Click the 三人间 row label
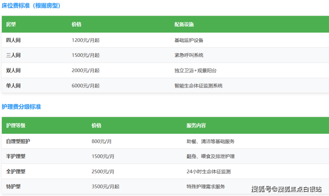The image size is (329, 196). pyautogui.click(x=13, y=55)
